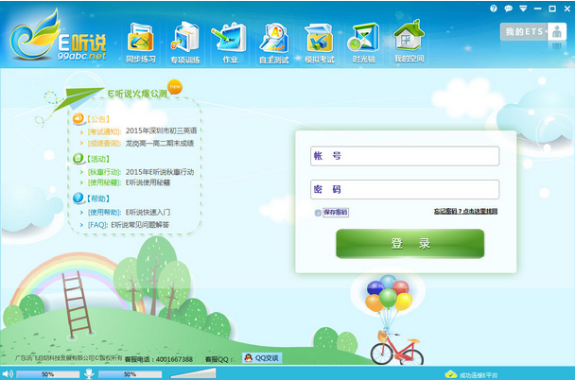Click the QQ交谈 chat button

pos(262,358)
